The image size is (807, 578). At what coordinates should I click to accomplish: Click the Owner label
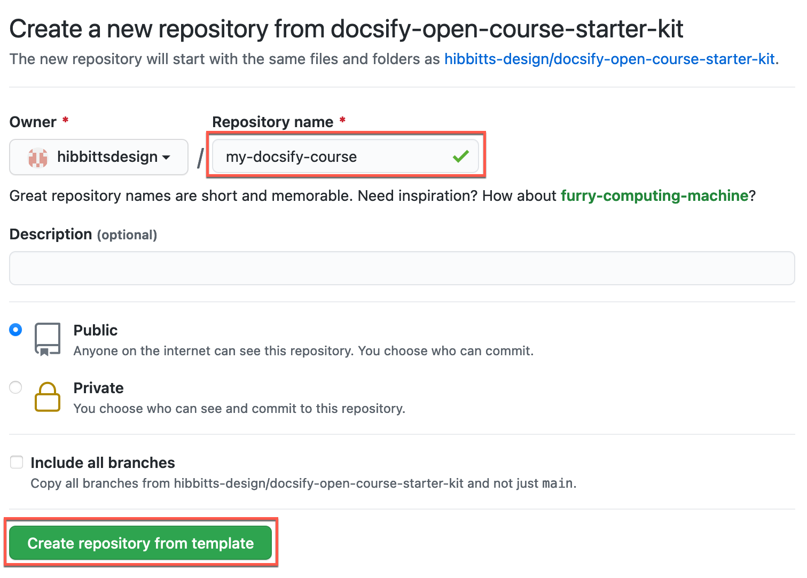(33, 122)
